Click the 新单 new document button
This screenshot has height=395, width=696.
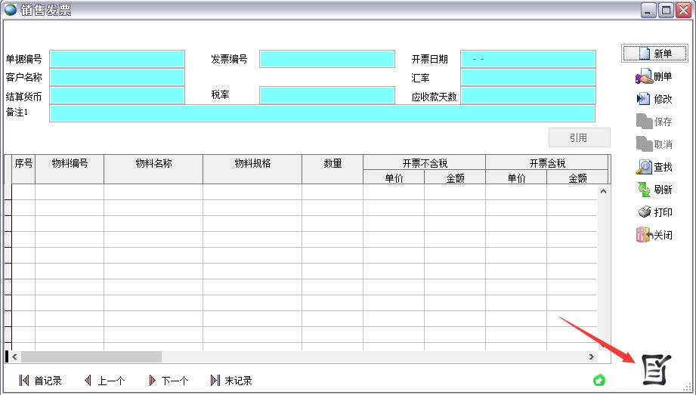pyautogui.click(x=654, y=54)
